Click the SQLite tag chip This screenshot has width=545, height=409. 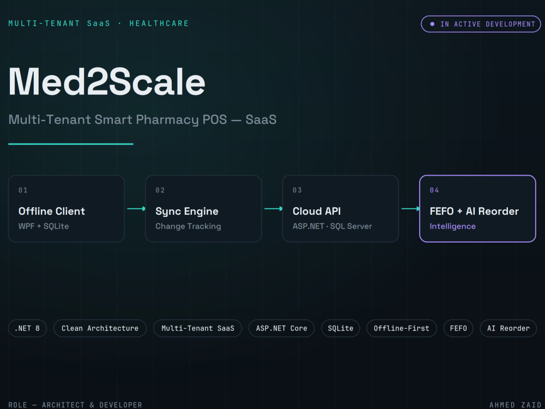pyautogui.click(x=341, y=328)
